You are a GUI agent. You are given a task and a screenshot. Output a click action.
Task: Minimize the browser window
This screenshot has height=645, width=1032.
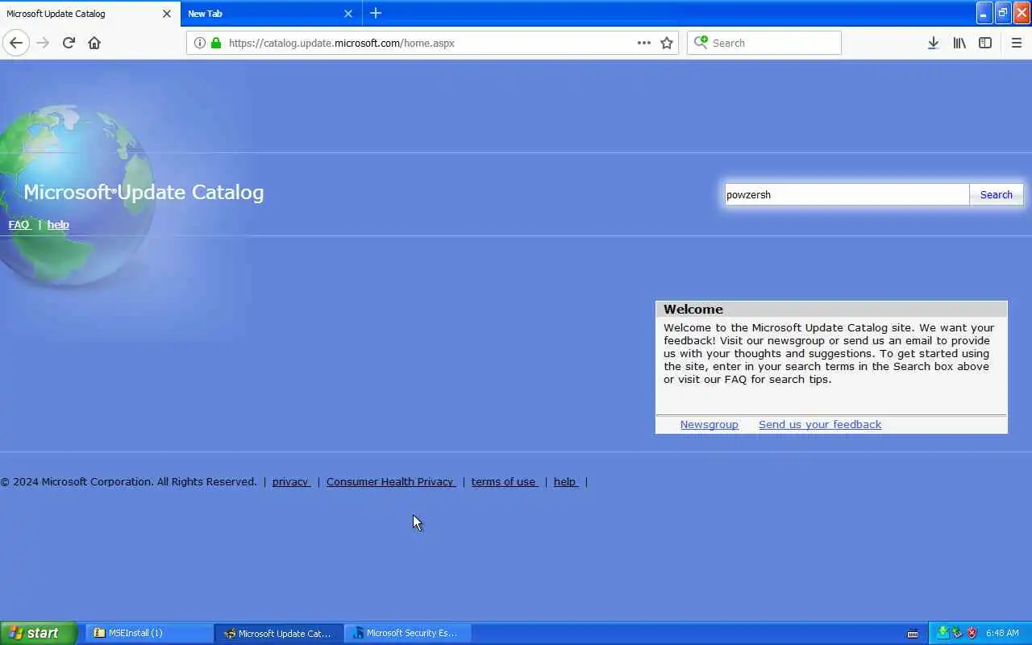(984, 13)
